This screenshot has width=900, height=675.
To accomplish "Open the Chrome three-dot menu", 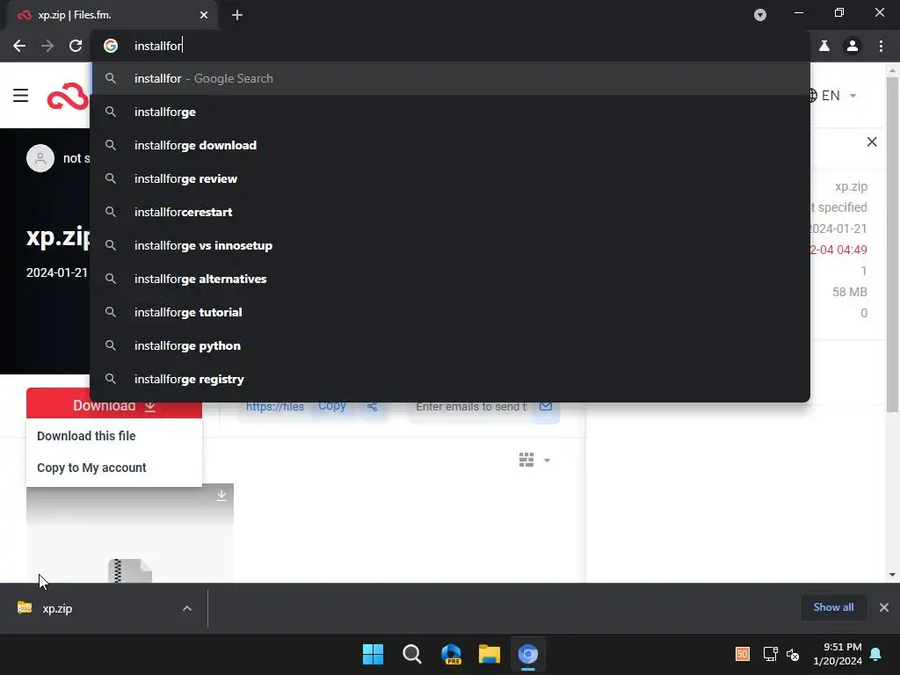I will [x=881, y=46].
